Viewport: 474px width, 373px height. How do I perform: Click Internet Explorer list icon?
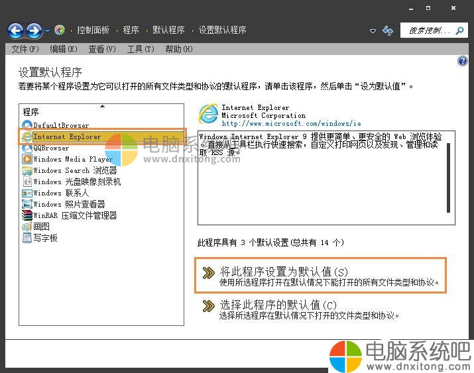27,136
